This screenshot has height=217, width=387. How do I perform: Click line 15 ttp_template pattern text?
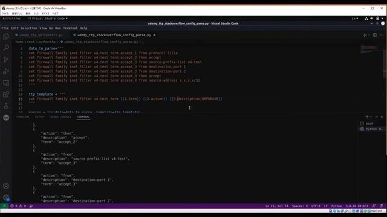pos(125,99)
